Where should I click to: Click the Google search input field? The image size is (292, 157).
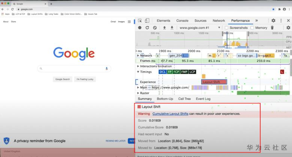tap(74, 69)
